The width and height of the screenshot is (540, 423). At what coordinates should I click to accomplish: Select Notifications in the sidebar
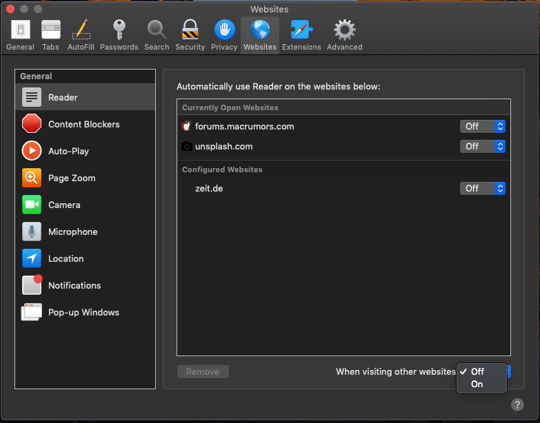pos(85,285)
